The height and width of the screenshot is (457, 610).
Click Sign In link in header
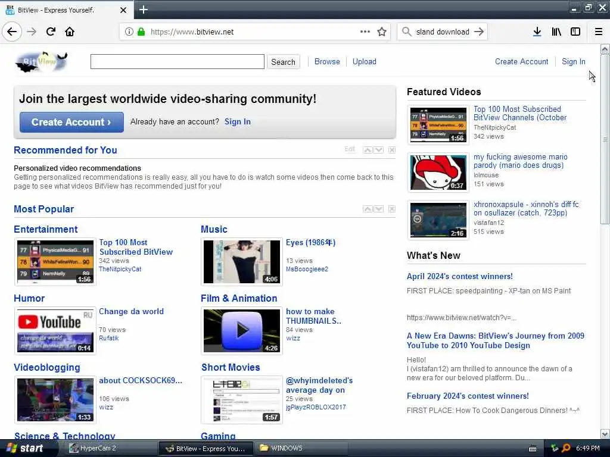click(x=574, y=61)
